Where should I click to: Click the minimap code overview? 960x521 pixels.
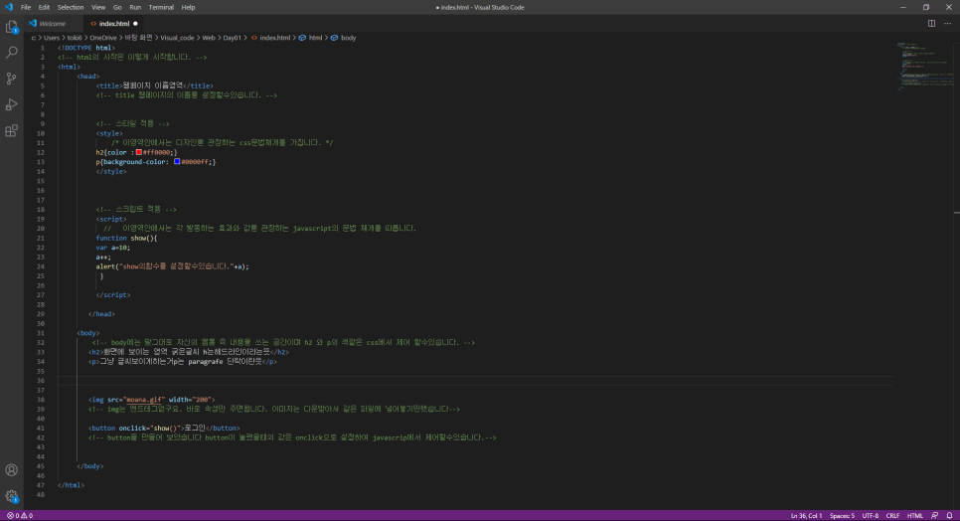924,67
